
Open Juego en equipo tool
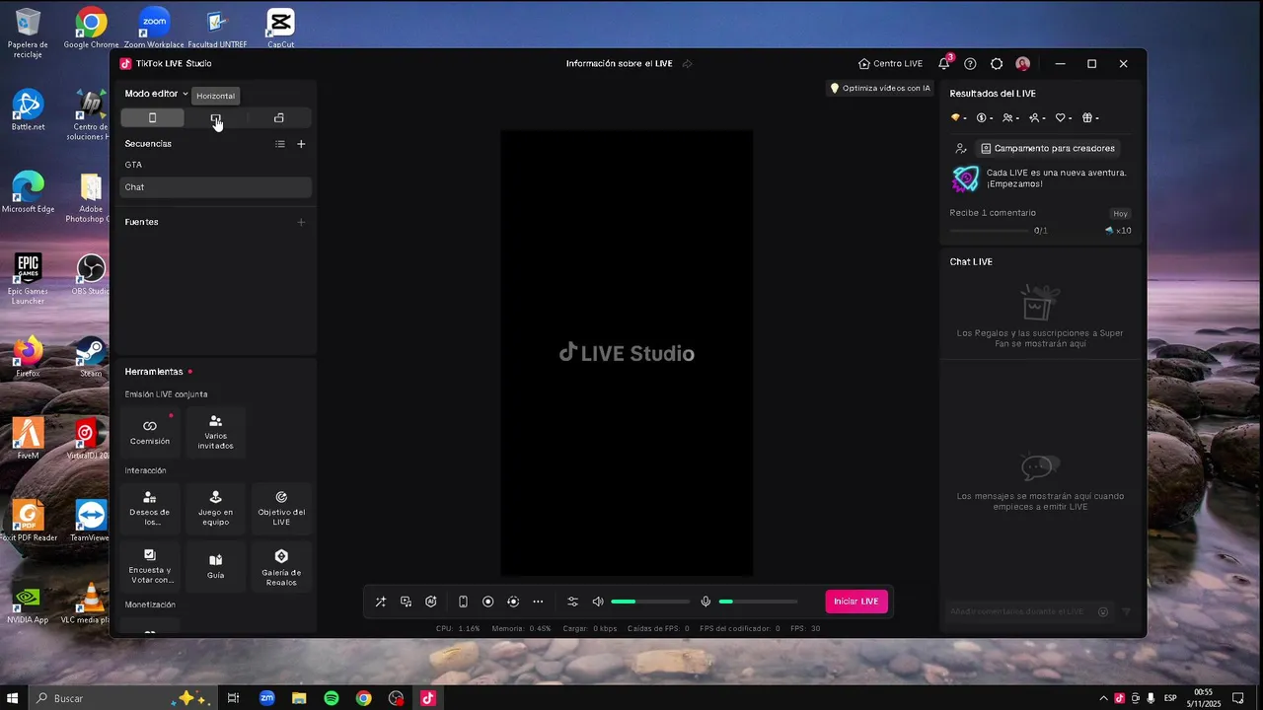click(x=215, y=509)
